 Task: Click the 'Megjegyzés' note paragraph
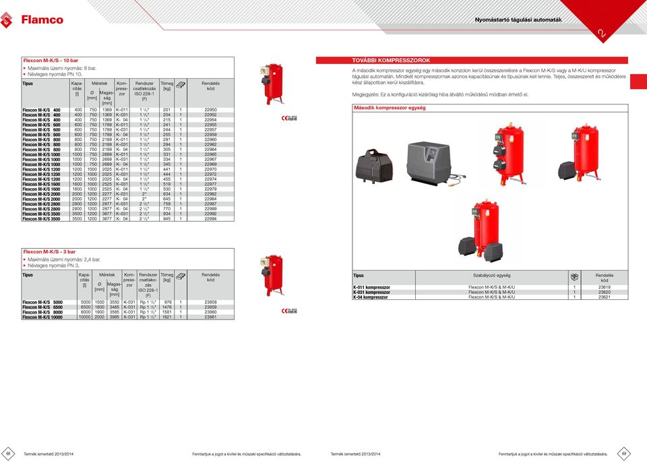click(x=440, y=94)
